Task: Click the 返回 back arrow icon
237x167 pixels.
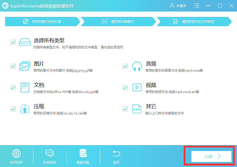Action: coord(116,153)
